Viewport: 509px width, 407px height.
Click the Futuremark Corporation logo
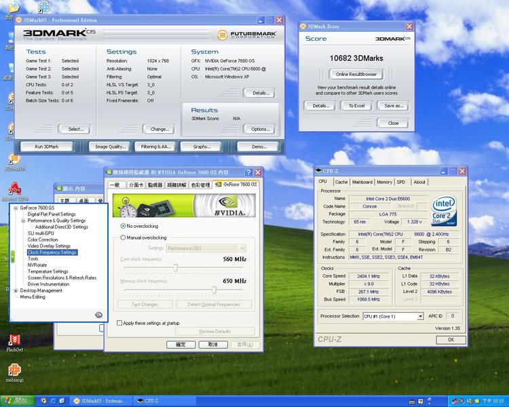click(247, 35)
